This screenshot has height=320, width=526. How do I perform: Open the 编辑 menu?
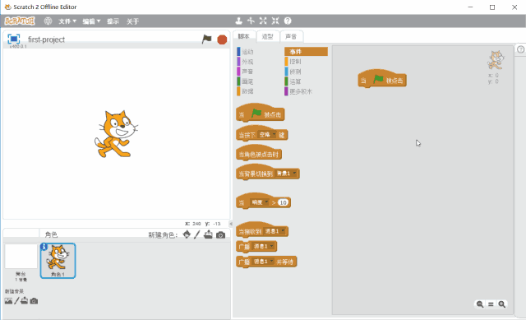91,21
